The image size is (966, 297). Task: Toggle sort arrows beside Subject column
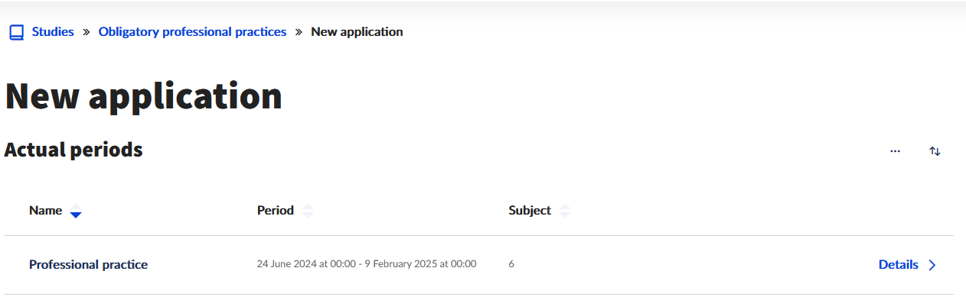tap(565, 211)
